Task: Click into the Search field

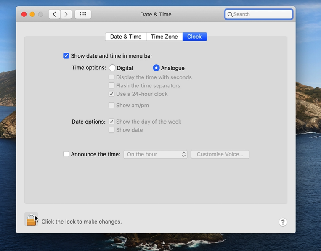Action: pyautogui.click(x=262, y=14)
